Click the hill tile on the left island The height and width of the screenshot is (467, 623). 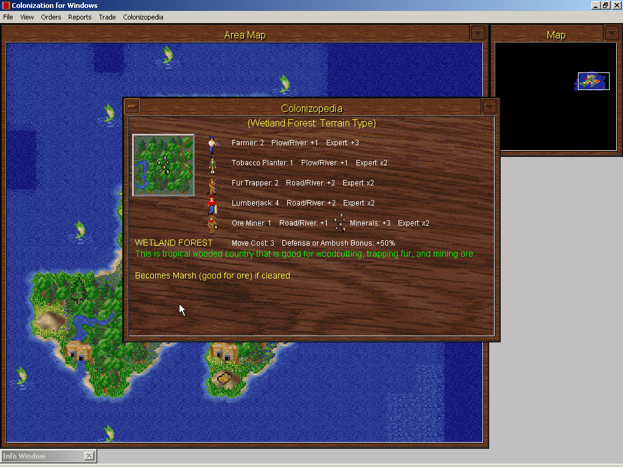(x=49, y=320)
